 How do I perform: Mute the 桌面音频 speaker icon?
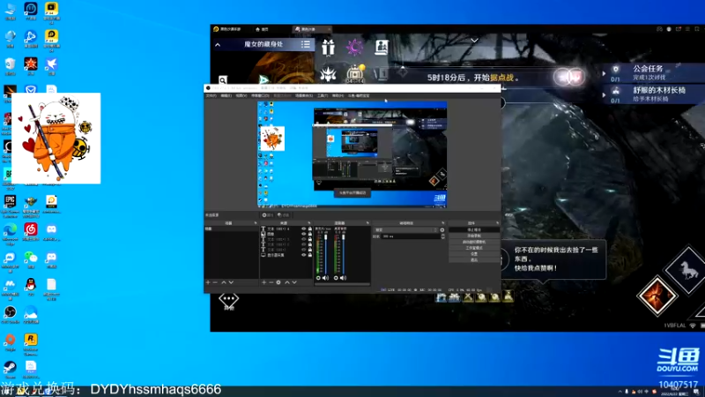click(343, 278)
